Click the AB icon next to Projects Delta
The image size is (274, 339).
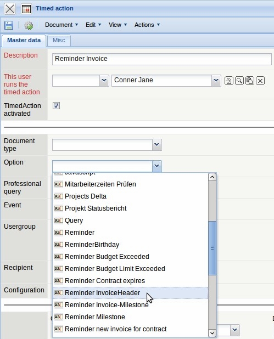[x=58, y=196]
